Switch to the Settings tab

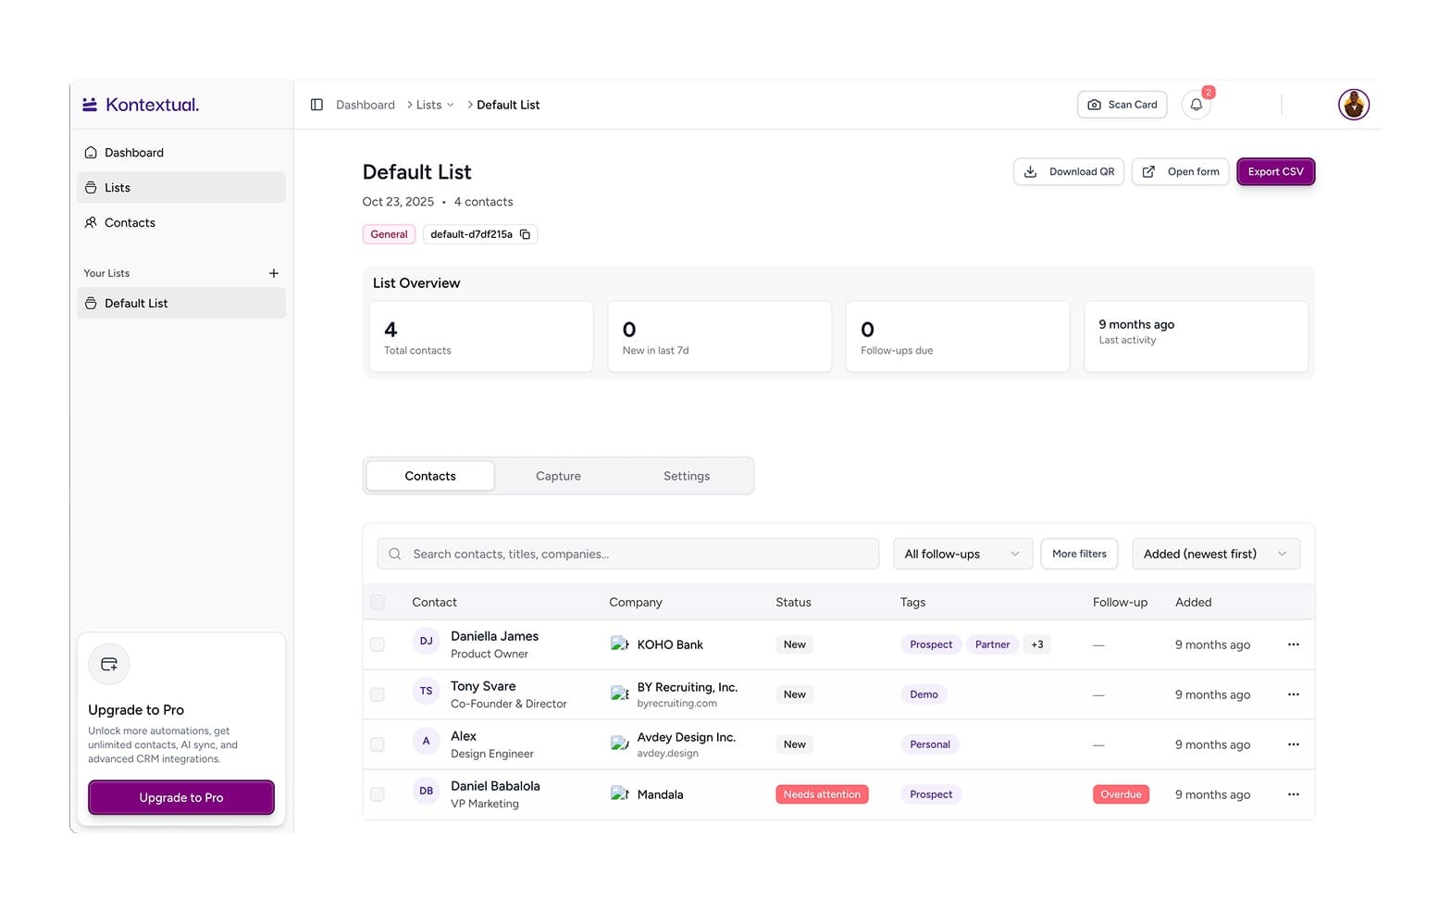click(687, 476)
